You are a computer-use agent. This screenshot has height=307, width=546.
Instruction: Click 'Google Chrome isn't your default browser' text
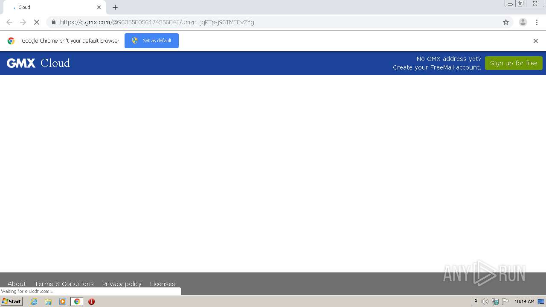[x=70, y=41]
